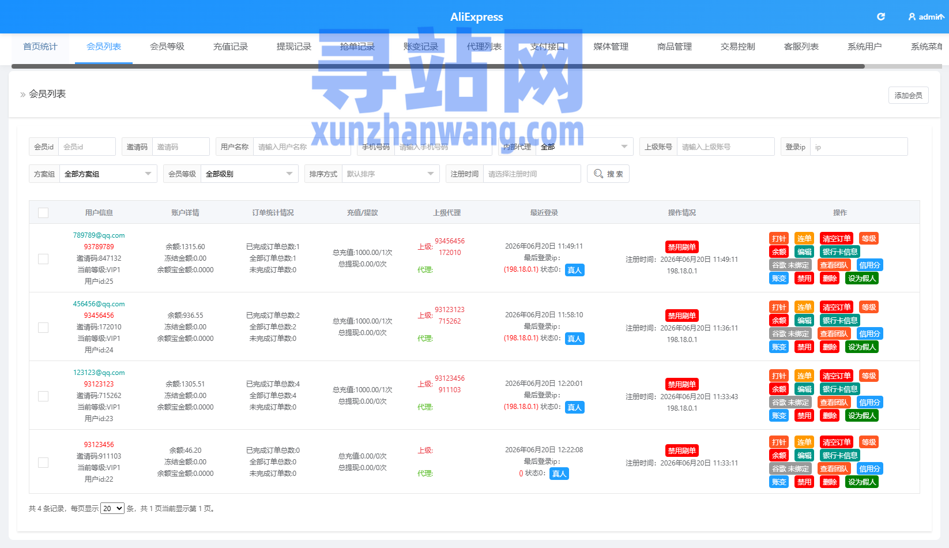This screenshot has width=949, height=548.
Task: Click the refresh icon in top header
Action: 881,17
